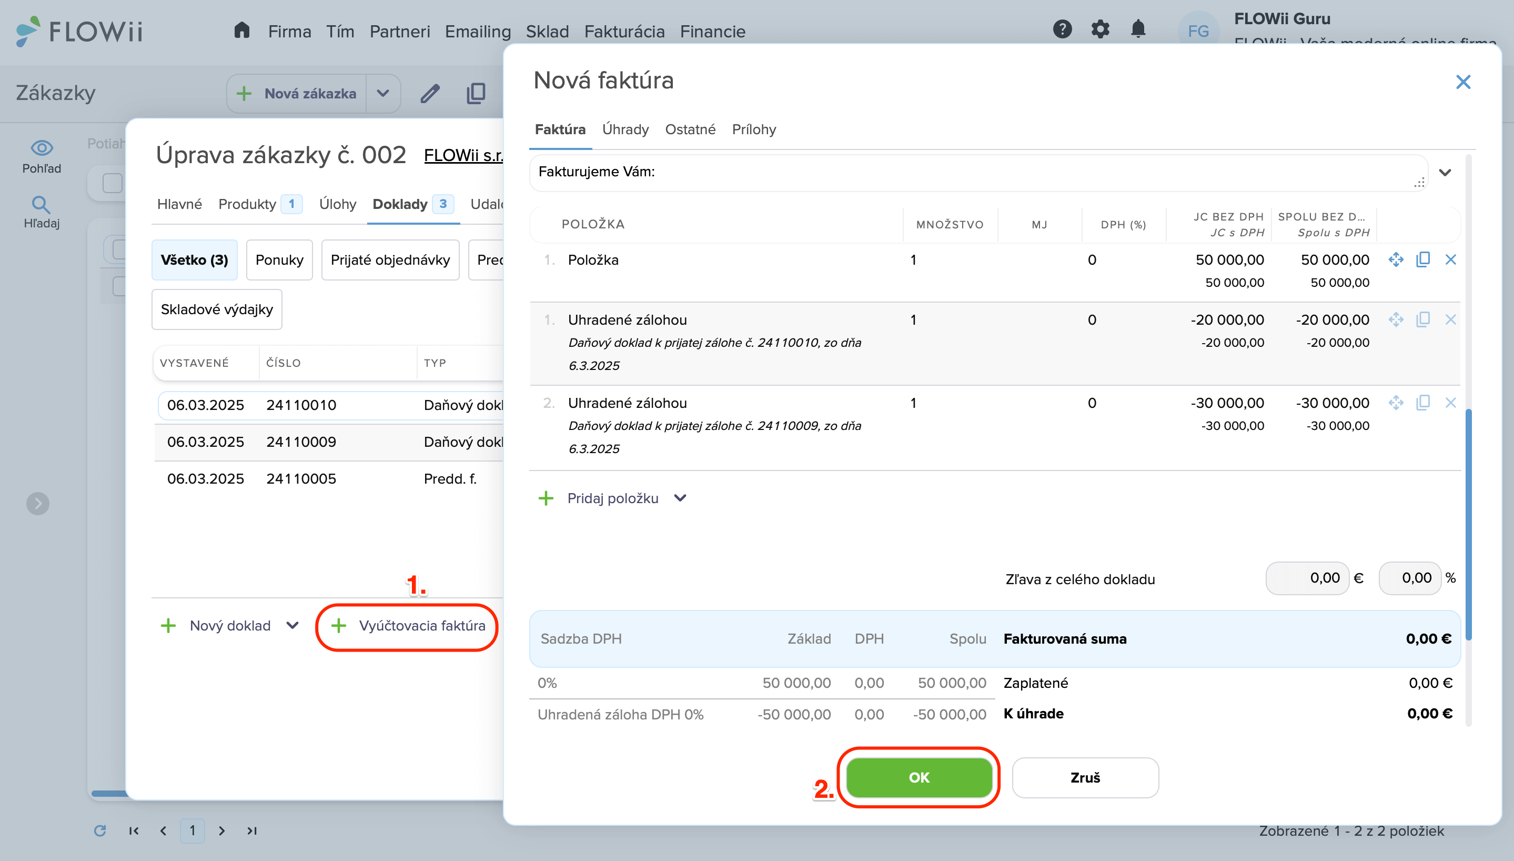The image size is (1514, 861).
Task: Switch to Hlavné tab in order dialog
Action: pyautogui.click(x=179, y=204)
